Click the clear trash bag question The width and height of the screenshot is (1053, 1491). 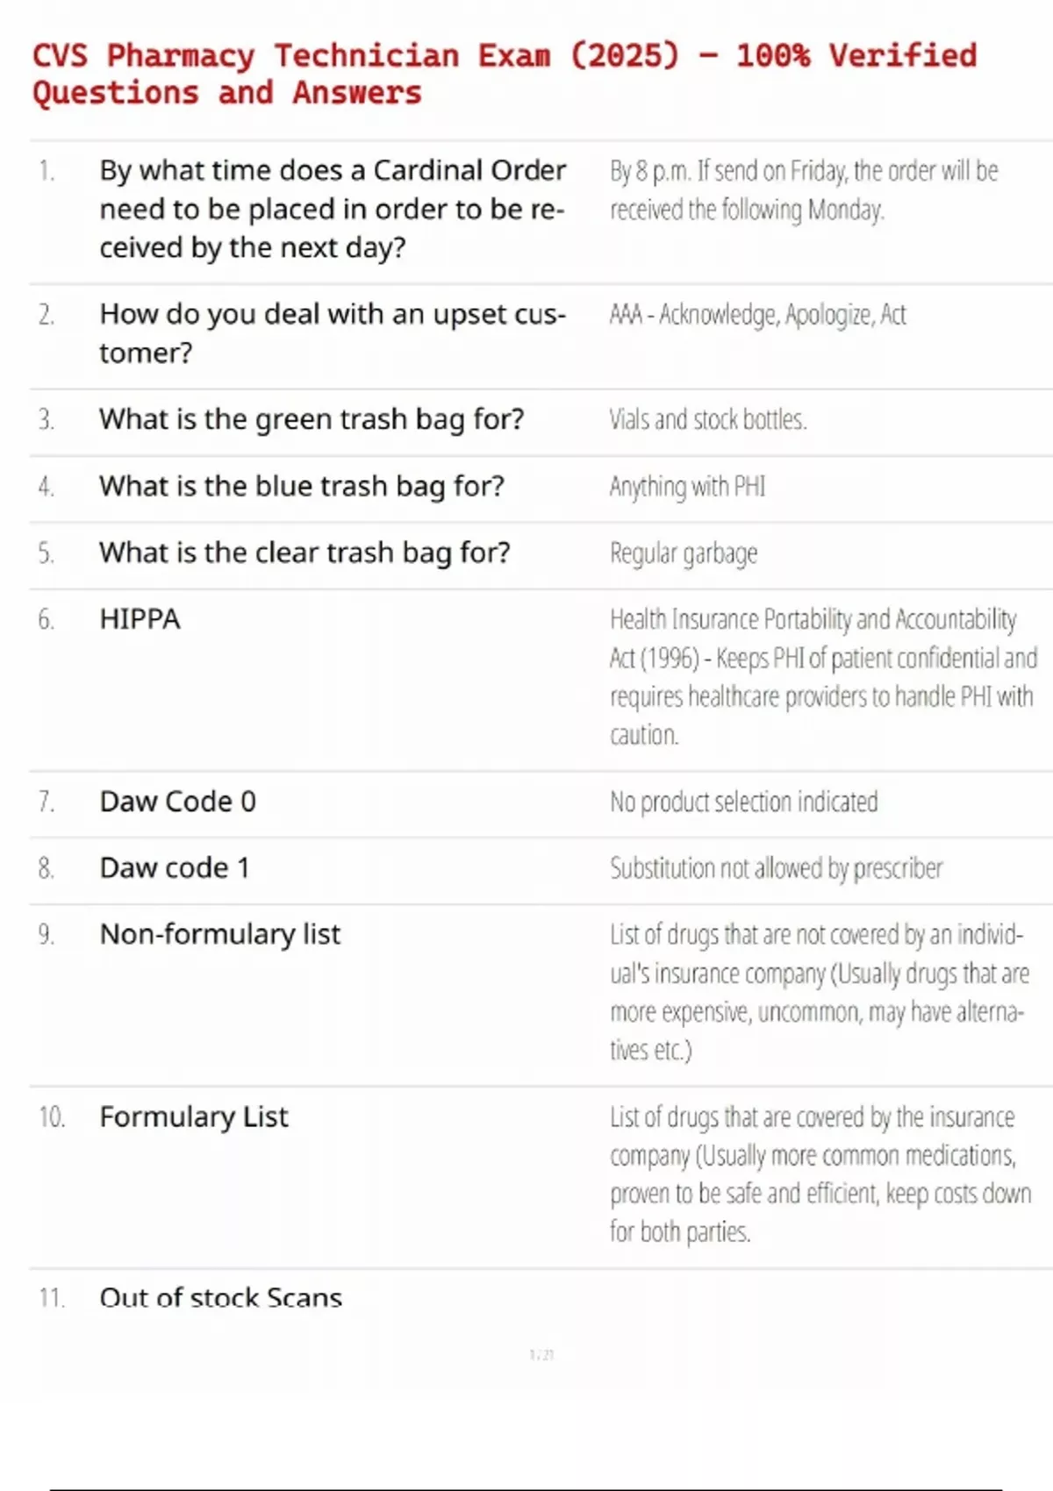304,553
